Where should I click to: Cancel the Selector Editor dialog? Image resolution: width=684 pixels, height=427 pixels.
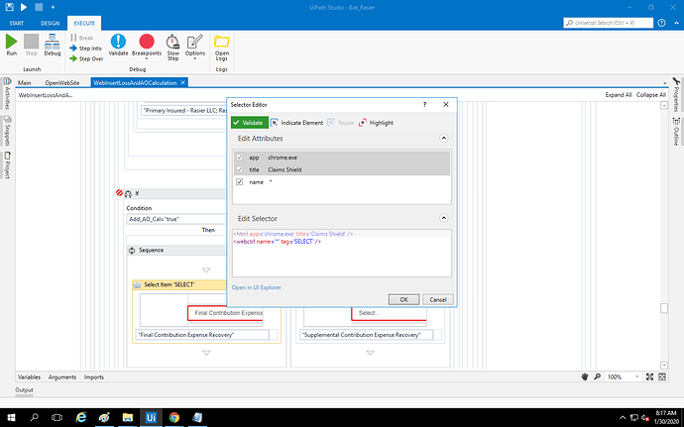pos(438,299)
